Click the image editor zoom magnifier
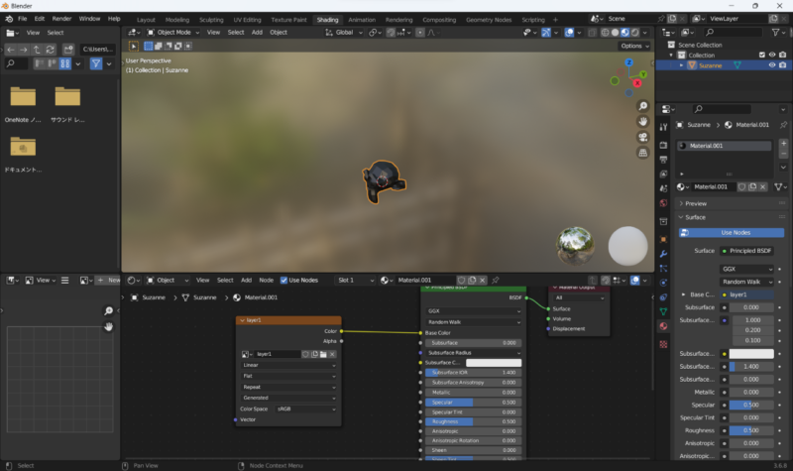Viewport: 793px width, 471px height. click(108, 310)
